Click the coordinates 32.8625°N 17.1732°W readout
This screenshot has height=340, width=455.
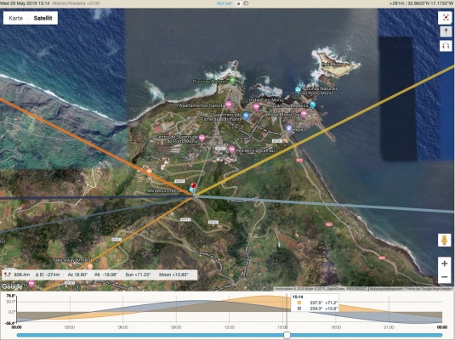click(x=430, y=3)
